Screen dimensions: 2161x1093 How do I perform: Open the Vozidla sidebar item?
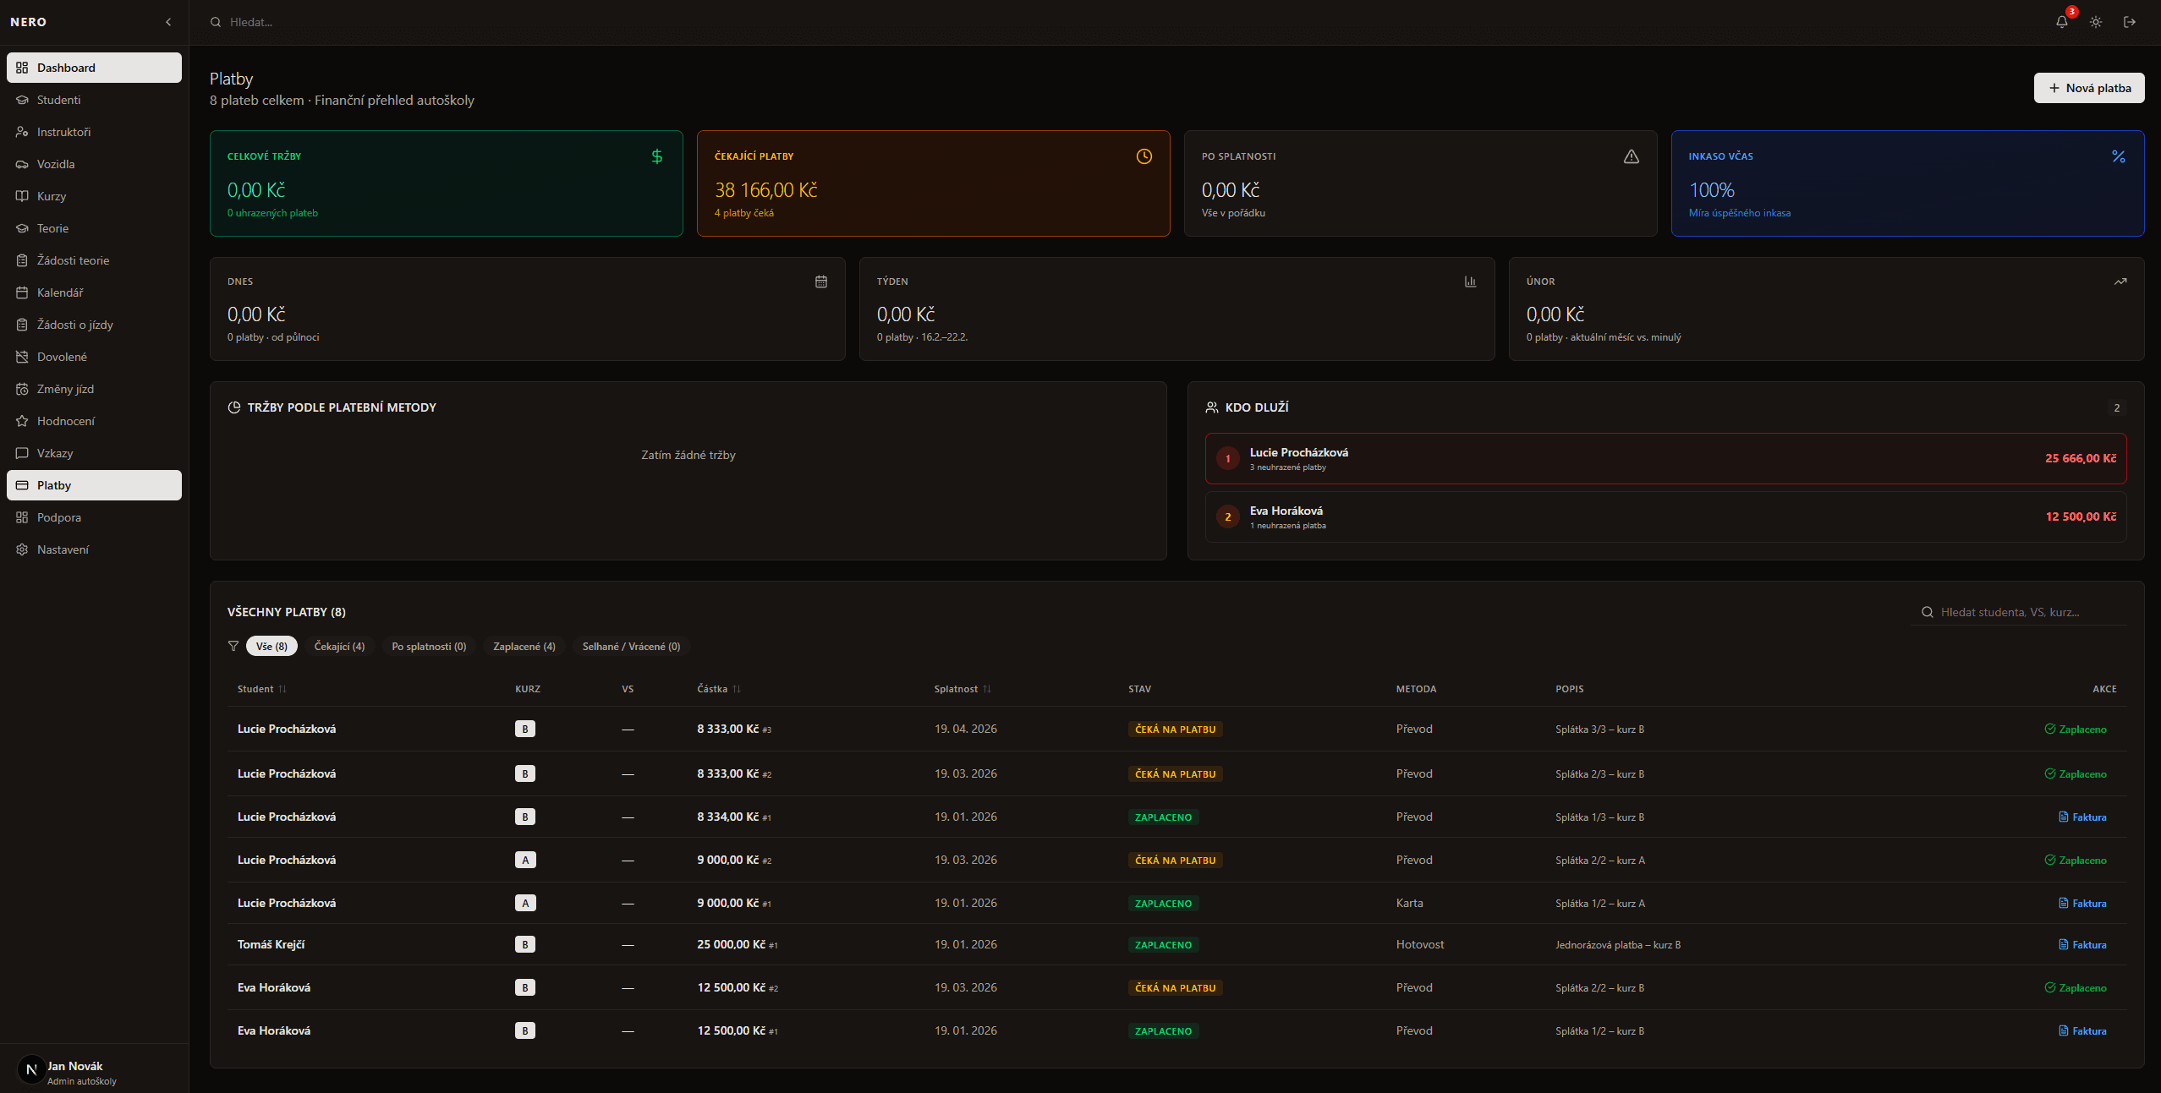point(56,164)
